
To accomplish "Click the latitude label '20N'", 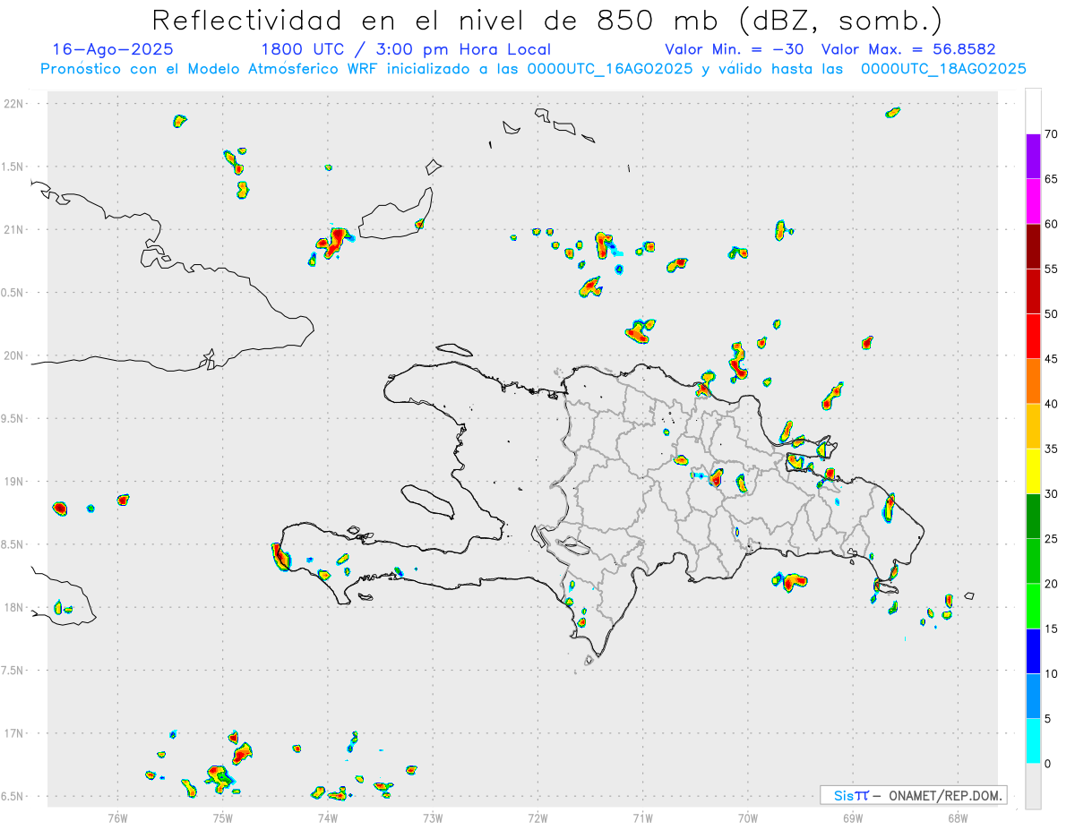I will [x=14, y=355].
